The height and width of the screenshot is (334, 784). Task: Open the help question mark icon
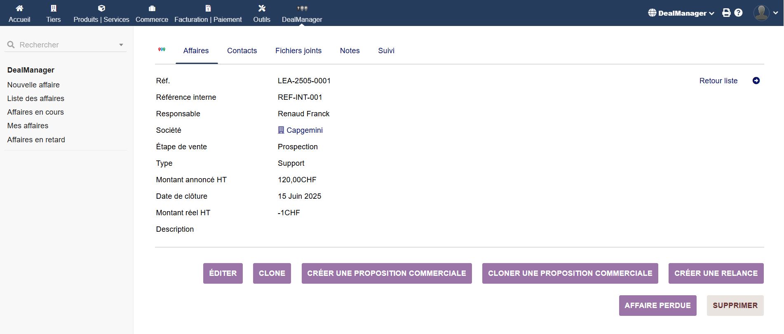click(x=738, y=13)
